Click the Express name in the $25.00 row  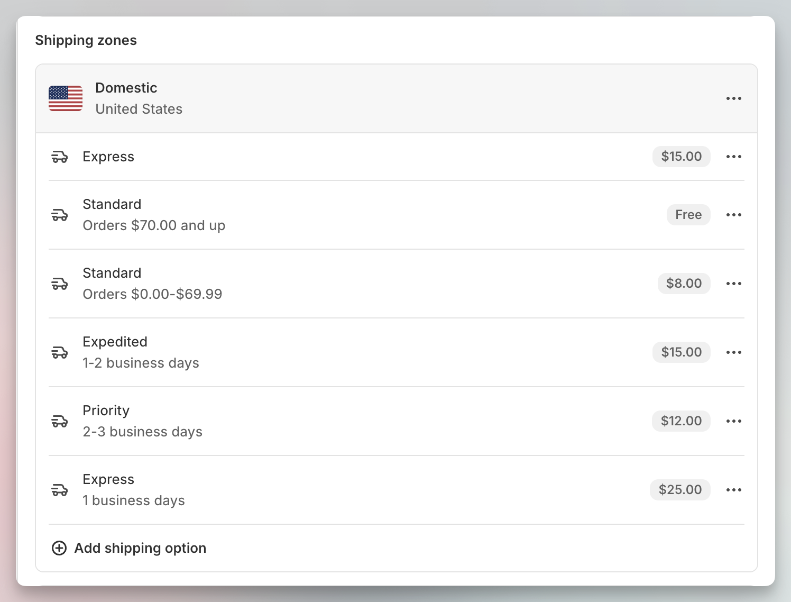tap(108, 480)
